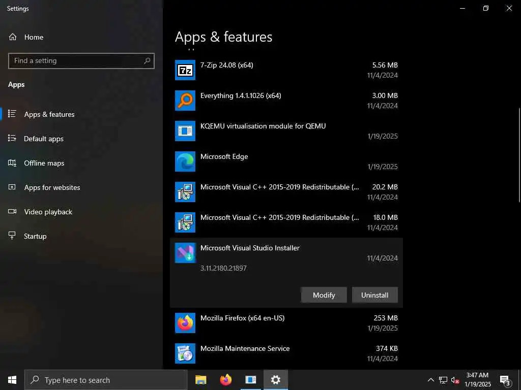Open the Settings gear taskbar icon
This screenshot has height=390, width=521.
coord(275,380)
